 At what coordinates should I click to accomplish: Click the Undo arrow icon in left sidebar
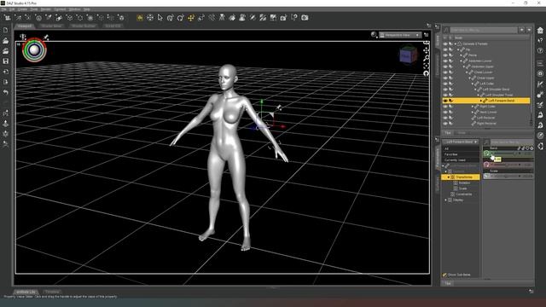[x=6, y=92]
